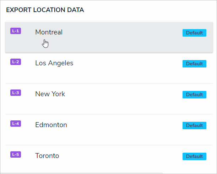The width and height of the screenshot is (217, 174).
Task: Open the Edmonton location name
Action: 51,125
